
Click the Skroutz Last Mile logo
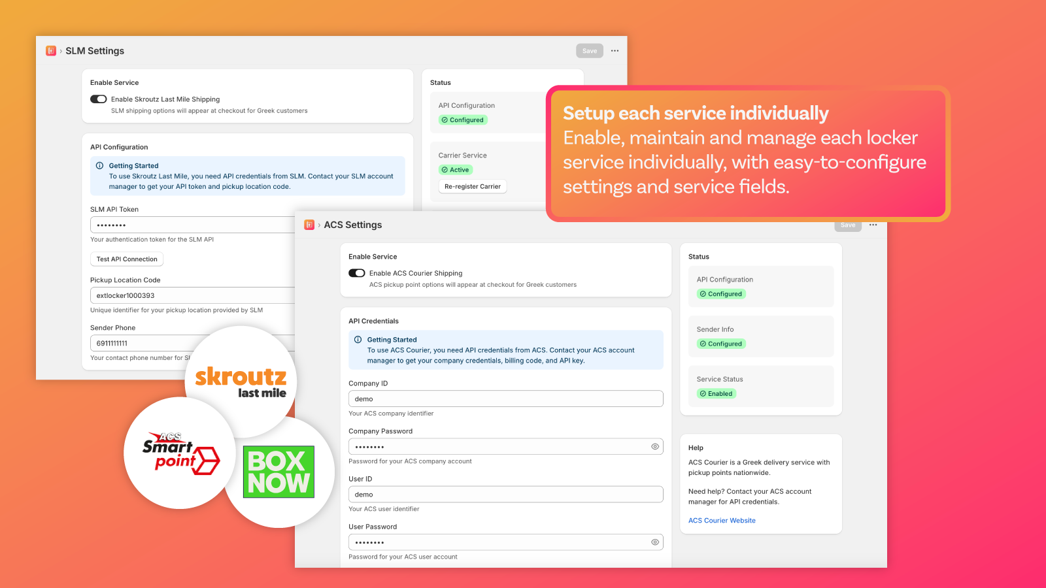coord(241,382)
